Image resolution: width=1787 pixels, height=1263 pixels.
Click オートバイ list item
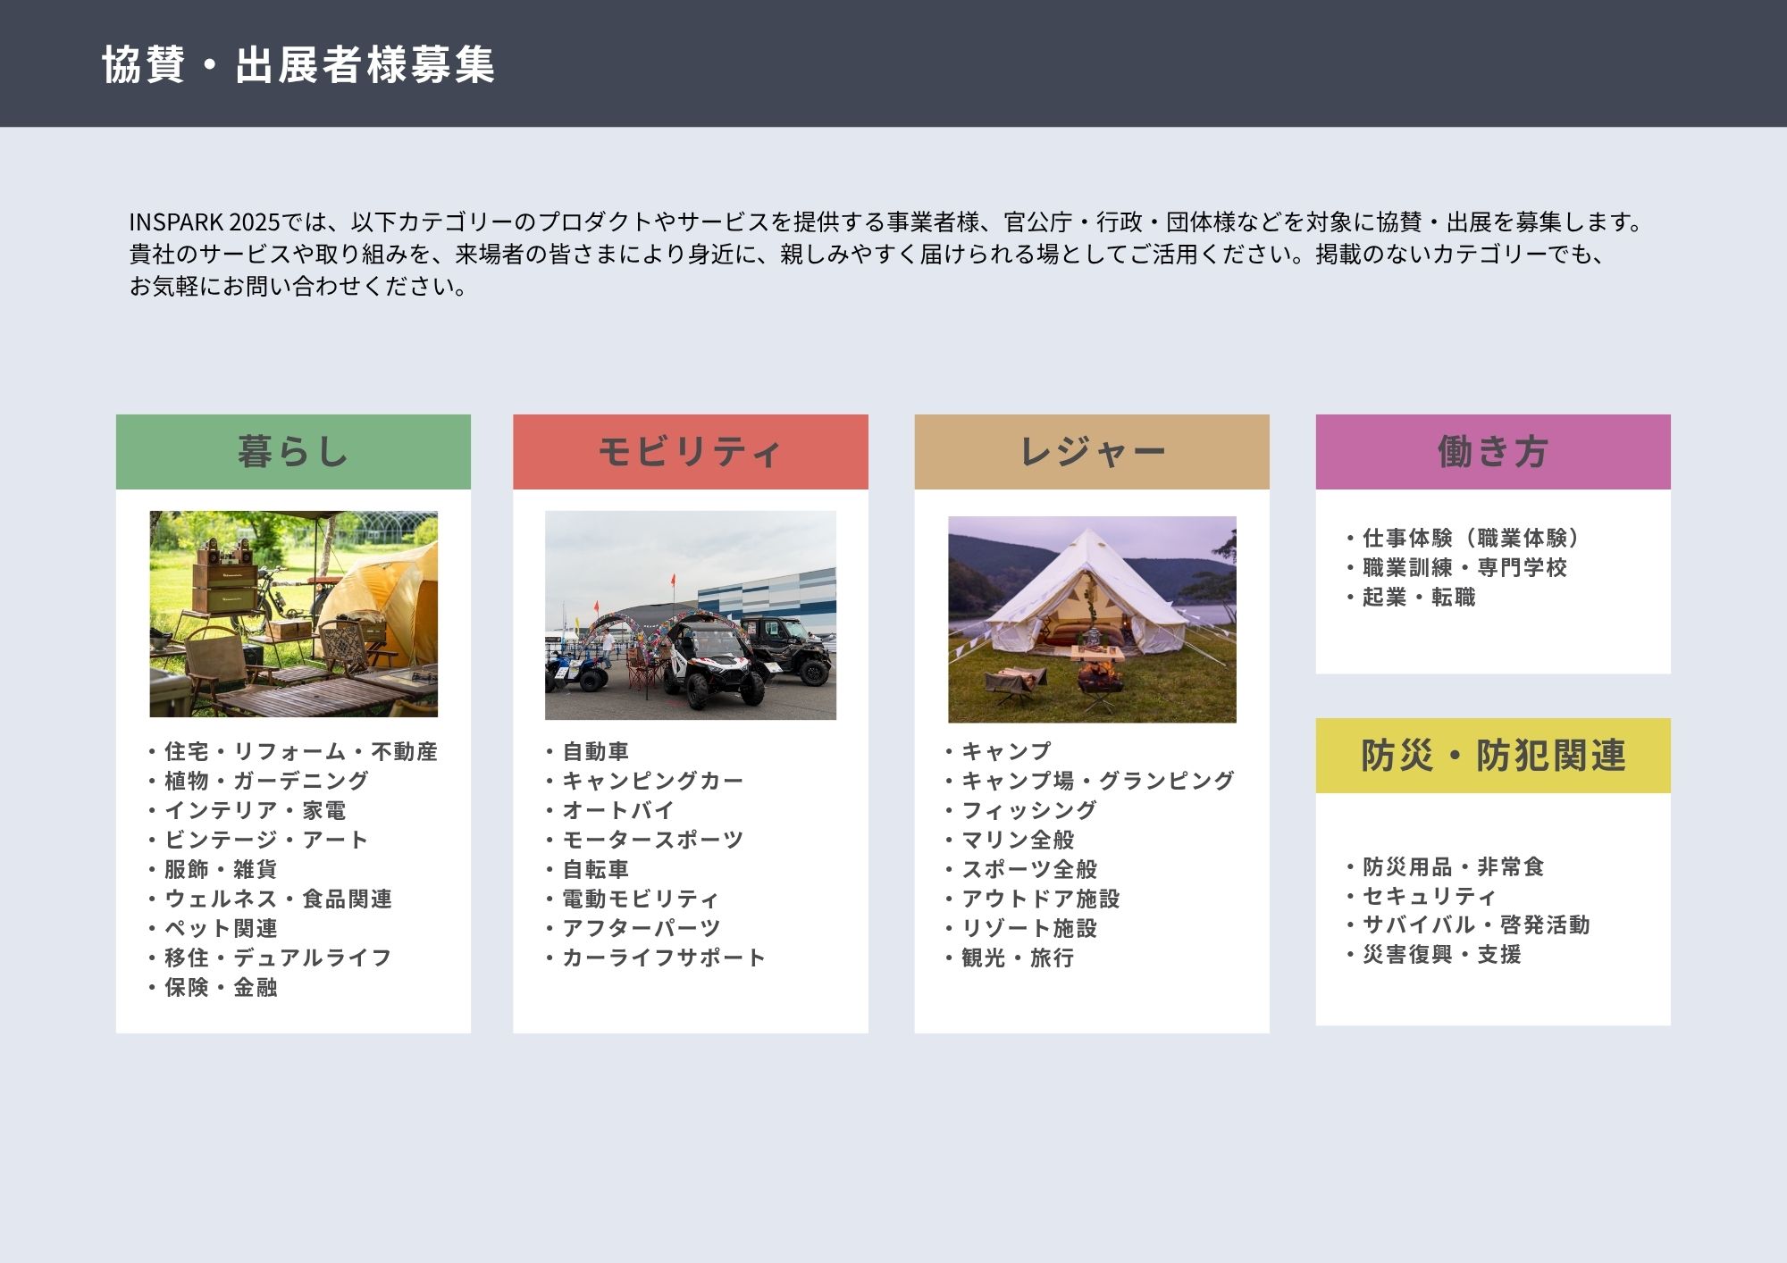609,810
